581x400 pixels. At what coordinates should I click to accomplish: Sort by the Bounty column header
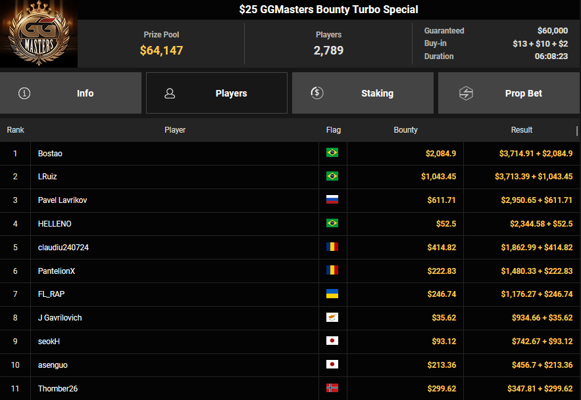405,130
